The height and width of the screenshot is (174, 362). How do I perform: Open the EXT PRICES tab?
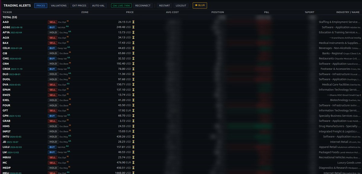79,6
